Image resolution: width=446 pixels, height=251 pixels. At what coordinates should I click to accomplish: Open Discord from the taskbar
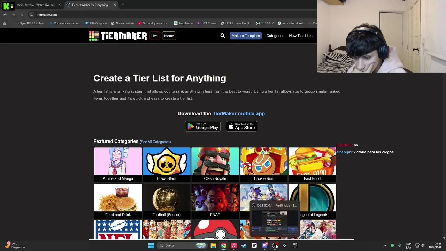264,245
